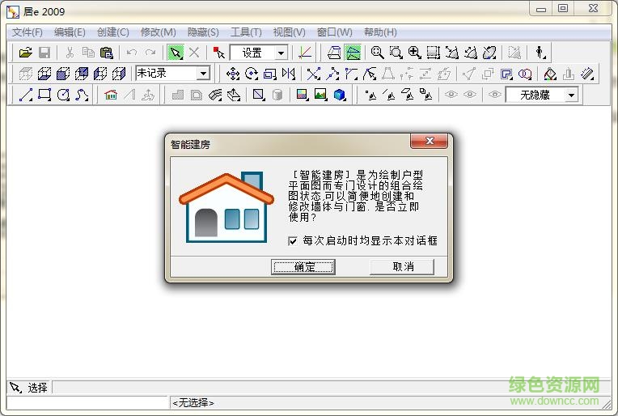The image size is (618, 416).
Task: Click the smart house building icon
Action: pyautogui.click(x=111, y=95)
